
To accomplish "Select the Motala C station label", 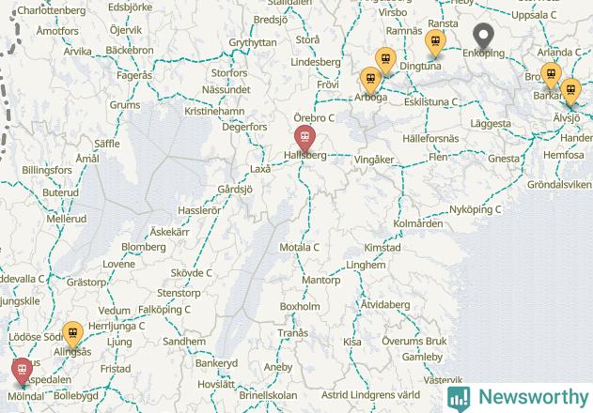I will [x=299, y=248].
